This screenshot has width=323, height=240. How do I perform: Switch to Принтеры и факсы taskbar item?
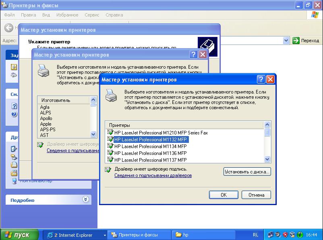[139, 235]
